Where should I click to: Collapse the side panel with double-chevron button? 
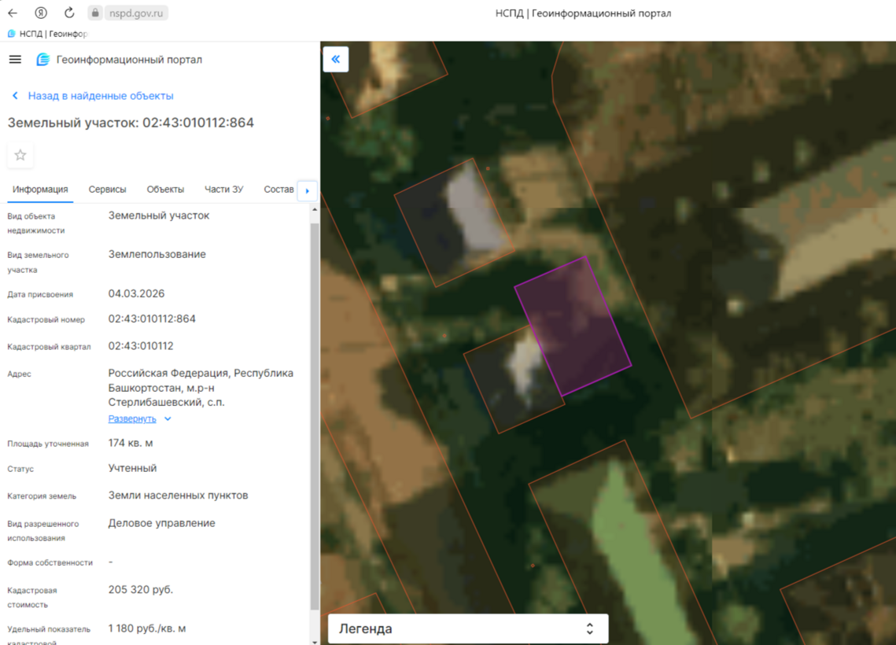pyautogui.click(x=336, y=59)
